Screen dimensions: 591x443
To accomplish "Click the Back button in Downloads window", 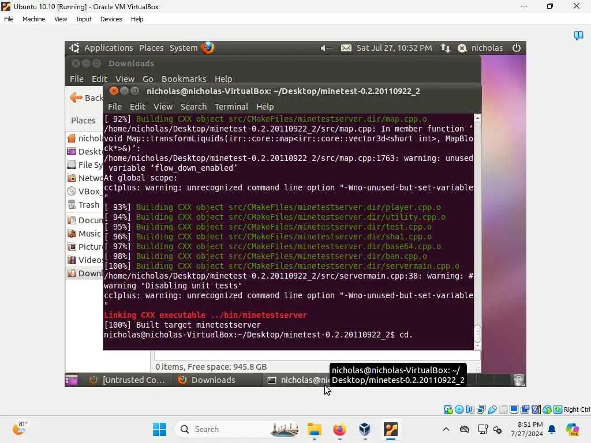I will pos(87,98).
